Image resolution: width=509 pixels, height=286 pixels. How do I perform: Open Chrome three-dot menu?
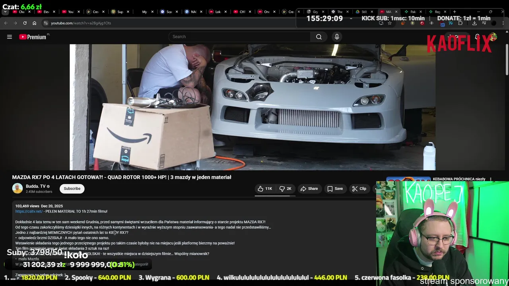[503, 23]
